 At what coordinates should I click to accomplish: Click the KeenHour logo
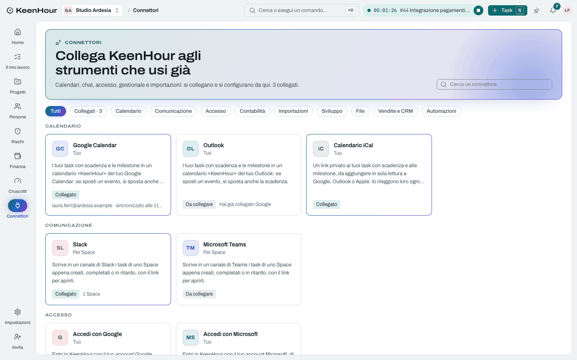coord(32,10)
